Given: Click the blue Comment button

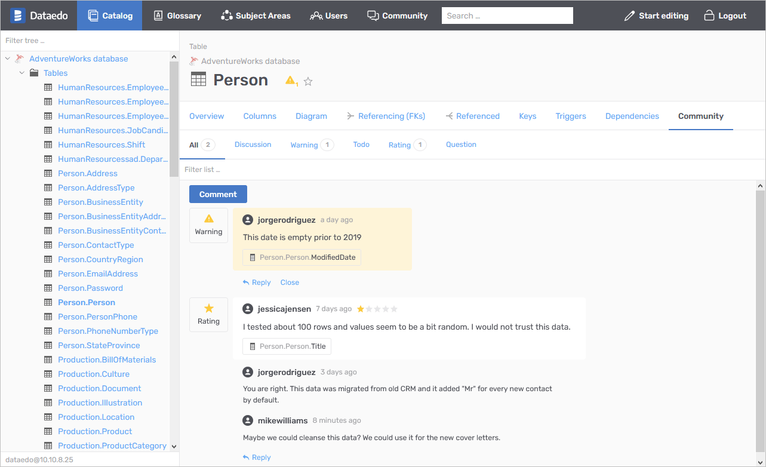Looking at the screenshot, I should [x=218, y=194].
